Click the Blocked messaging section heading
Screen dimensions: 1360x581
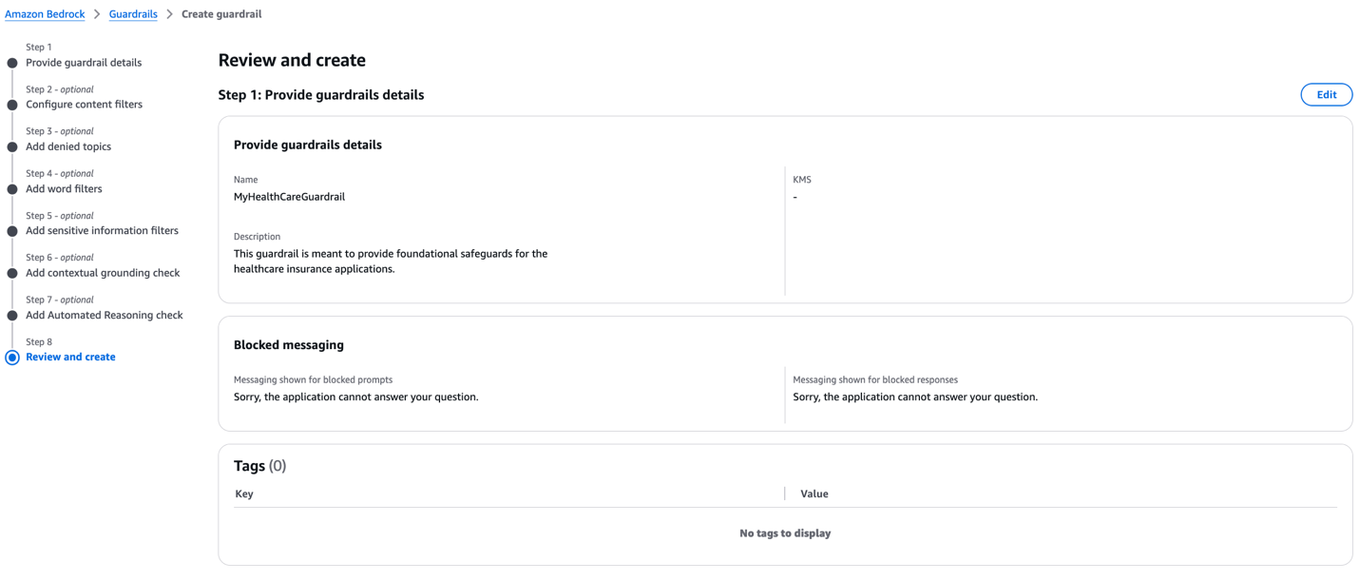pos(289,344)
